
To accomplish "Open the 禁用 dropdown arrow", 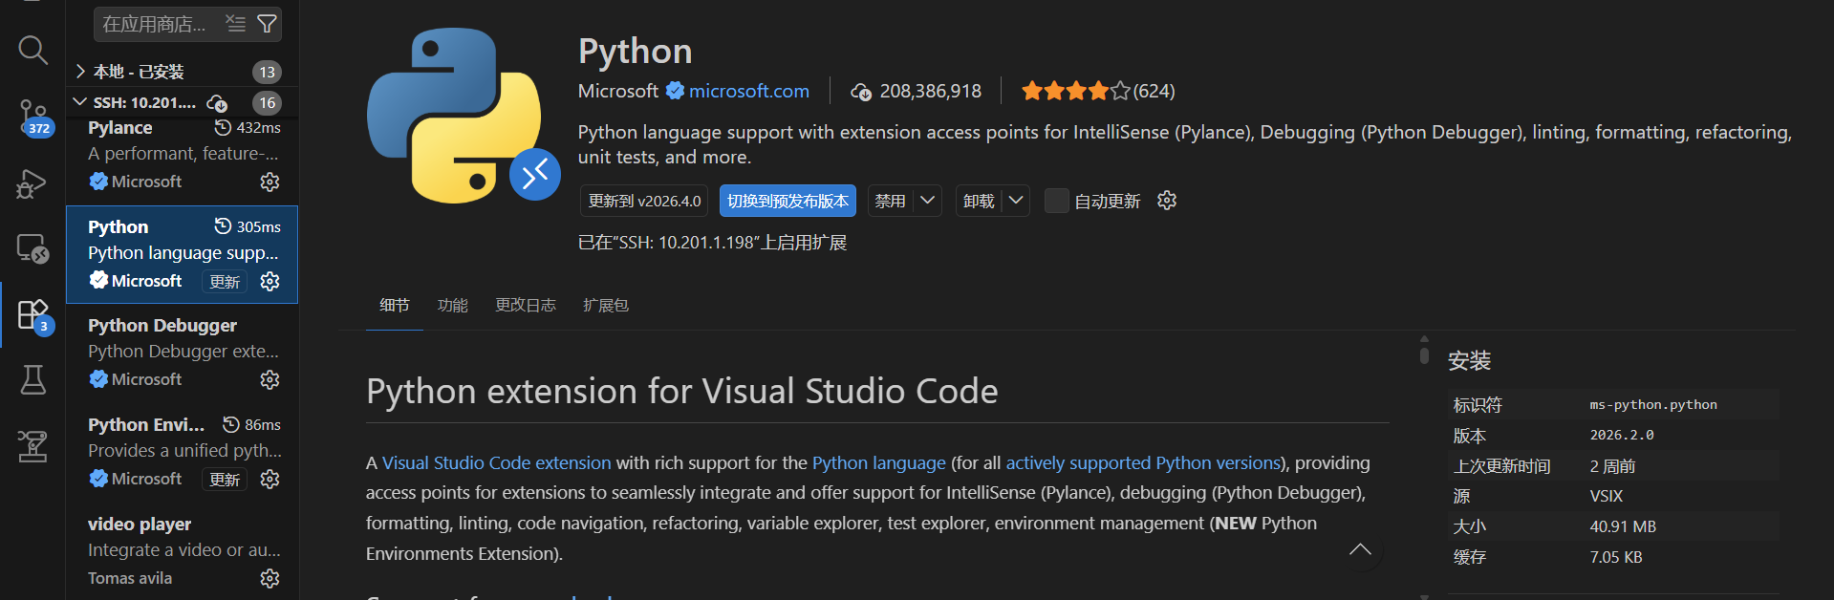I will pyautogui.click(x=927, y=201).
